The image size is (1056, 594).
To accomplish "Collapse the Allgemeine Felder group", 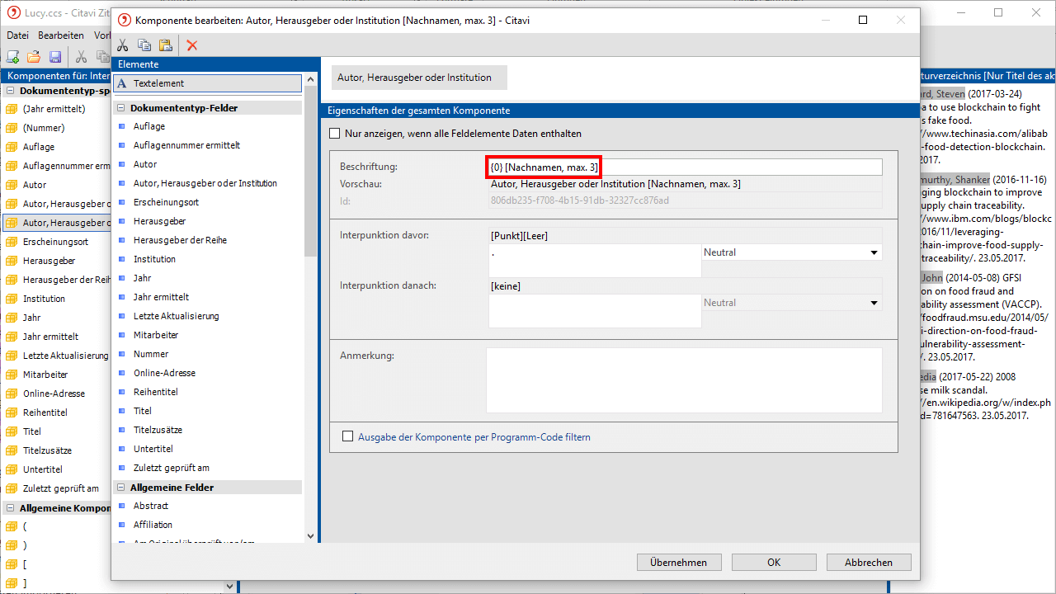I will [x=120, y=488].
